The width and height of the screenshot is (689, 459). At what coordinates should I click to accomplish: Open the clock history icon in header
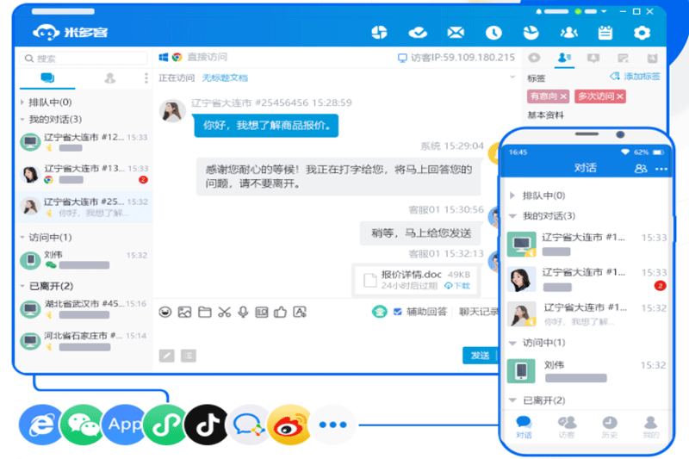click(x=493, y=33)
